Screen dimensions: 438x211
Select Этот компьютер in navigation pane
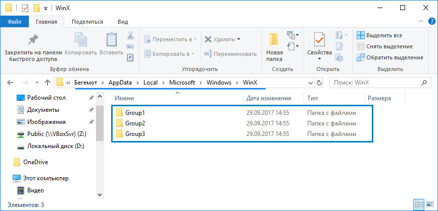(46, 178)
